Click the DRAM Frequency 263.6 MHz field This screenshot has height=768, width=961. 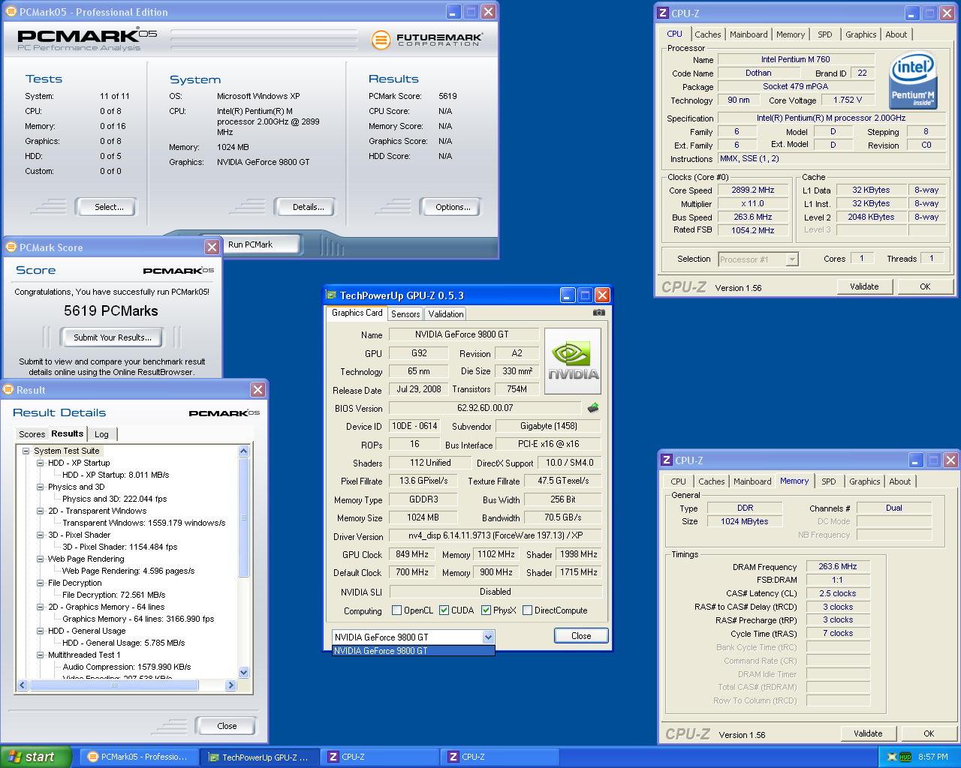pyautogui.click(x=837, y=567)
